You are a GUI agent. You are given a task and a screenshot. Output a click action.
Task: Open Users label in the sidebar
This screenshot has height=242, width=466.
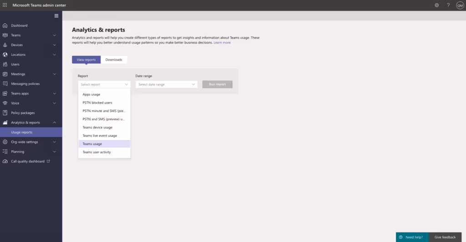click(15, 64)
